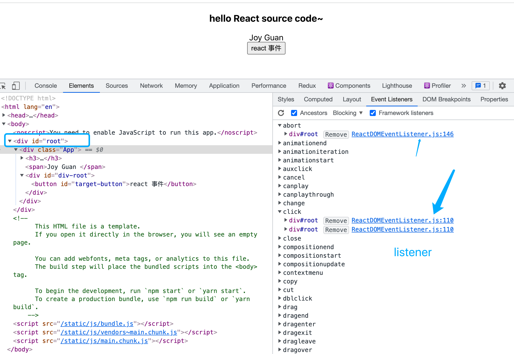The width and height of the screenshot is (514, 354).
Task: Switch to the Console tab
Action: click(46, 86)
